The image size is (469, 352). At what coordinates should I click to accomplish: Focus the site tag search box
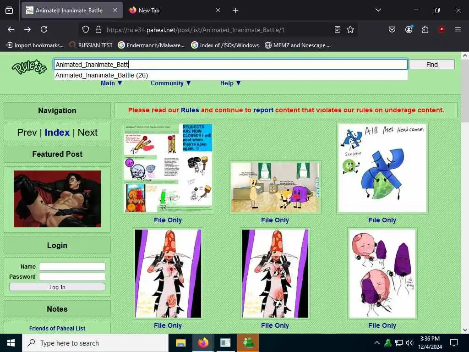(231, 64)
